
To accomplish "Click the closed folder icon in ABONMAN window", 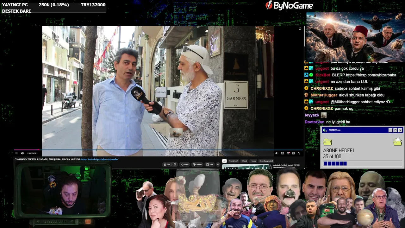I will click(327, 142).
